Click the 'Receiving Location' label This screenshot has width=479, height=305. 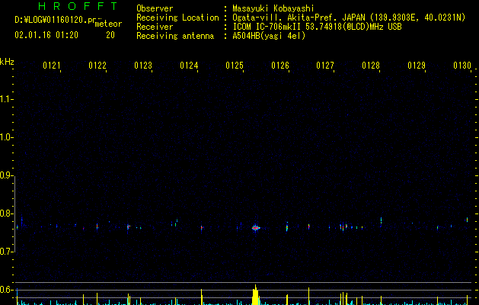tap(177, 18)
